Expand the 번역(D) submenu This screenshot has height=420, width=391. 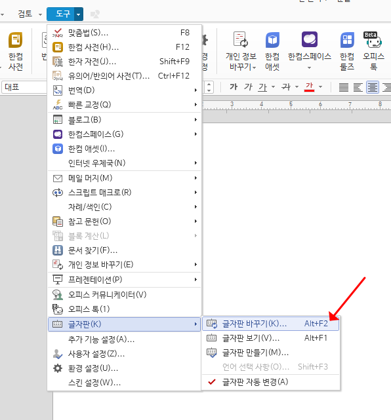(124, 90)
